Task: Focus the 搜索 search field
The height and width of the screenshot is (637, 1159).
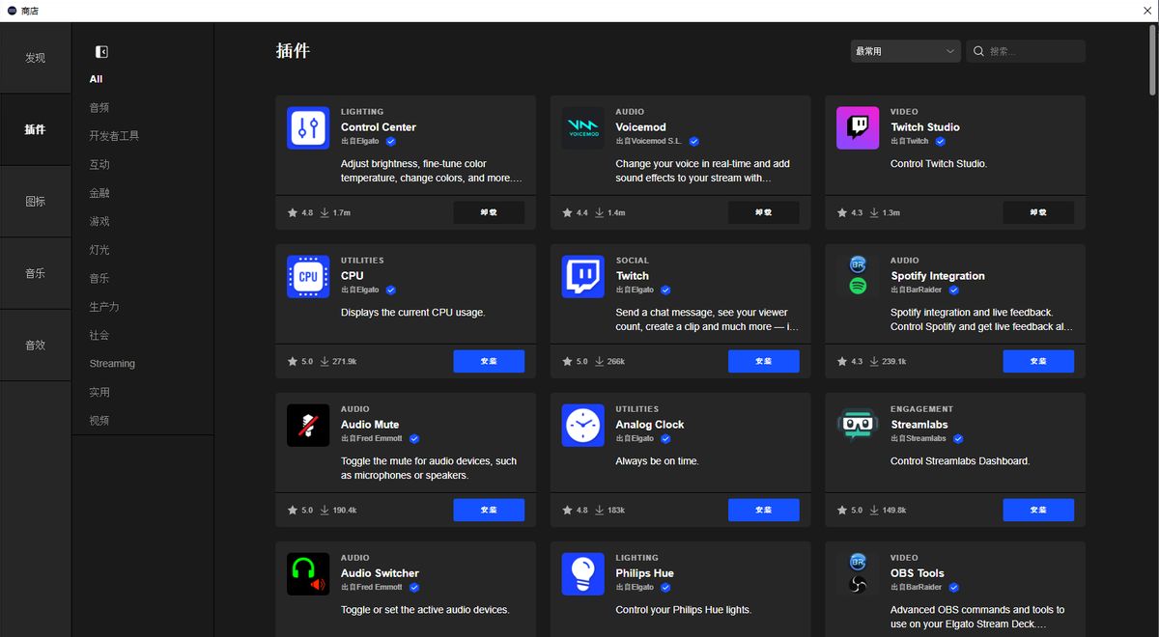Action: click(1026, 51)
